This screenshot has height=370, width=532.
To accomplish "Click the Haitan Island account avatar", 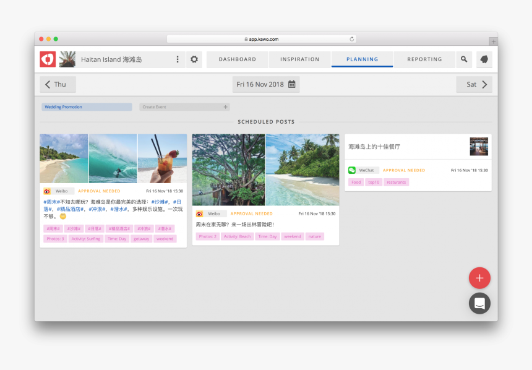I will tap(67, 59).
